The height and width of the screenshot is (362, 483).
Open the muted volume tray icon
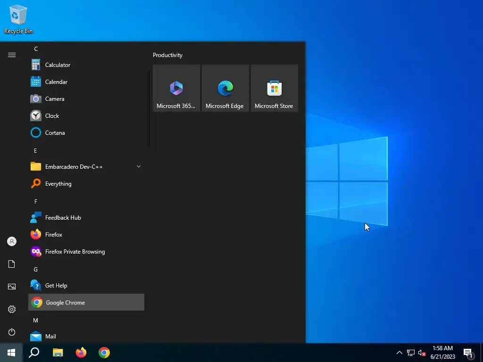click(422, 353)
